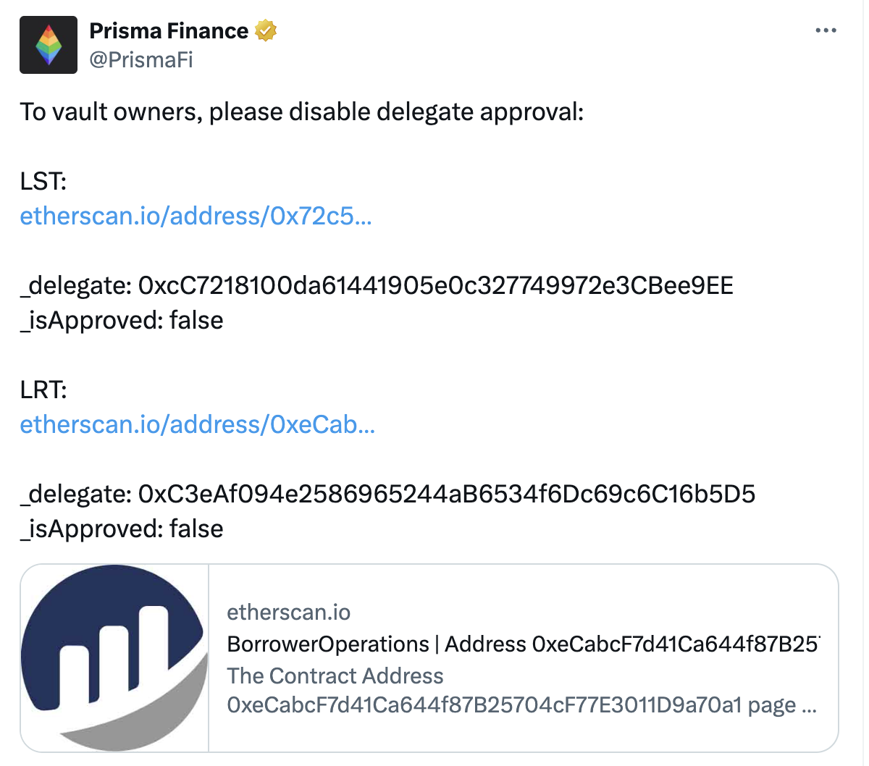Open the LST etherscan.io/address/0x72c5 link
The width and height of the screenshot is (869, 766).
coord(196,216)
